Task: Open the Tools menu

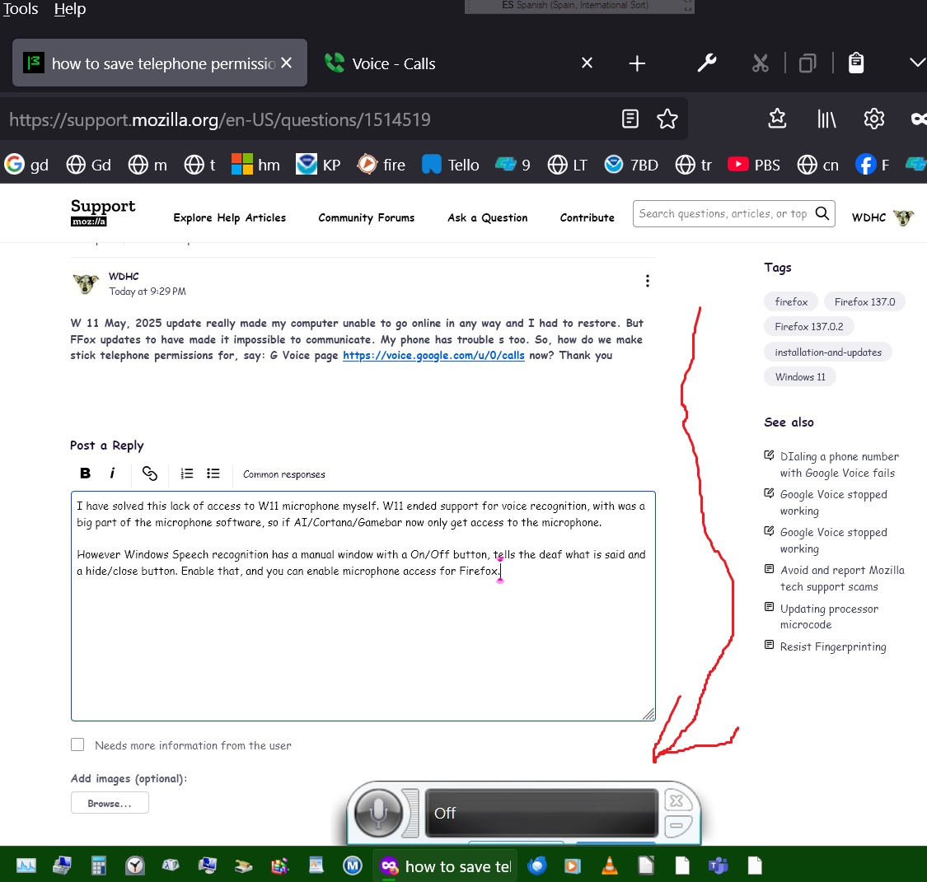Action: click(x=20, y=9)
